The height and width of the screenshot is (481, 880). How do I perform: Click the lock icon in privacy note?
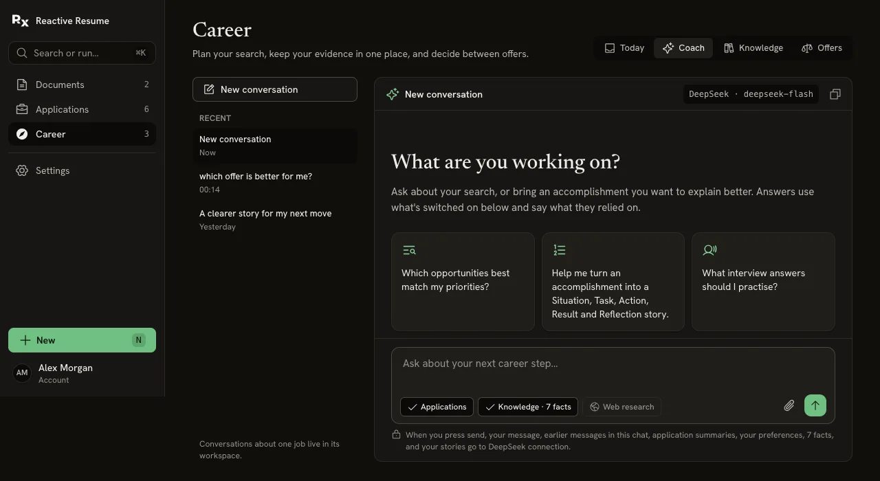tap(396, 434)
